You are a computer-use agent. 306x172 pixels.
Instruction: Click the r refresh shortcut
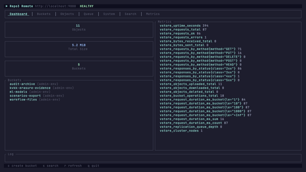(x=73, y=166)
